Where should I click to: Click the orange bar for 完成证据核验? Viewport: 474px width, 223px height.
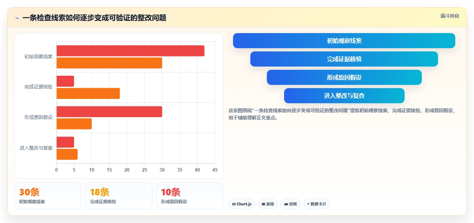click(x=88, y=94)
